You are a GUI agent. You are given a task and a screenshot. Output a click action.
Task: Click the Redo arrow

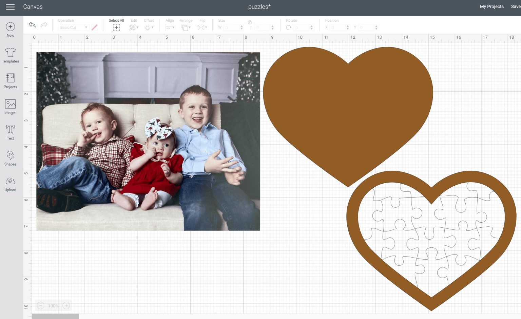click(44, 24)
